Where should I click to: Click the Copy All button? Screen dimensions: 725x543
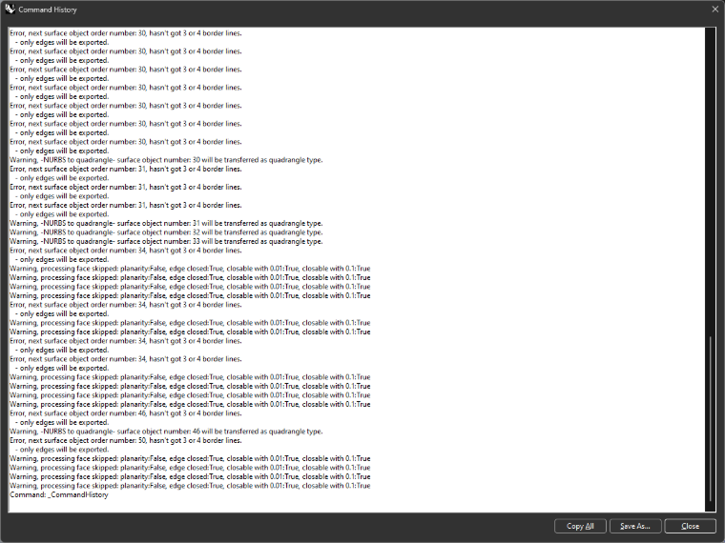pyautogui.click(x=580, y=526)
